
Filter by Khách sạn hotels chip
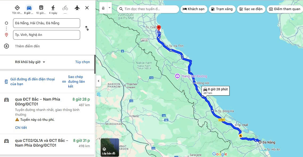(194, 9)
